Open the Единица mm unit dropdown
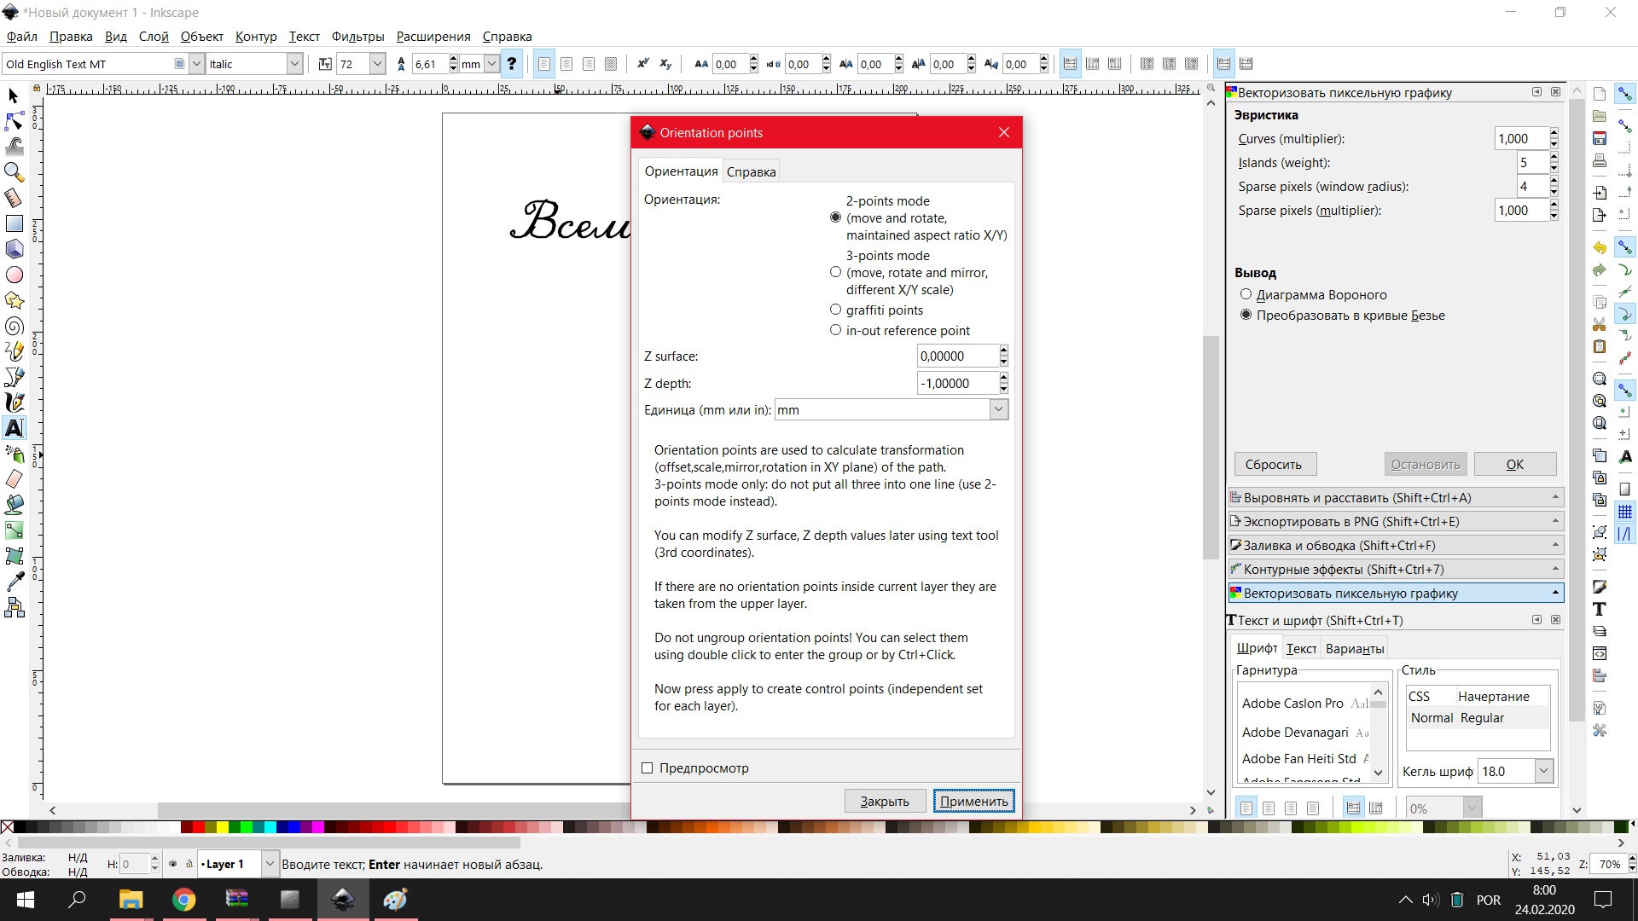 [x=998, y=410]
